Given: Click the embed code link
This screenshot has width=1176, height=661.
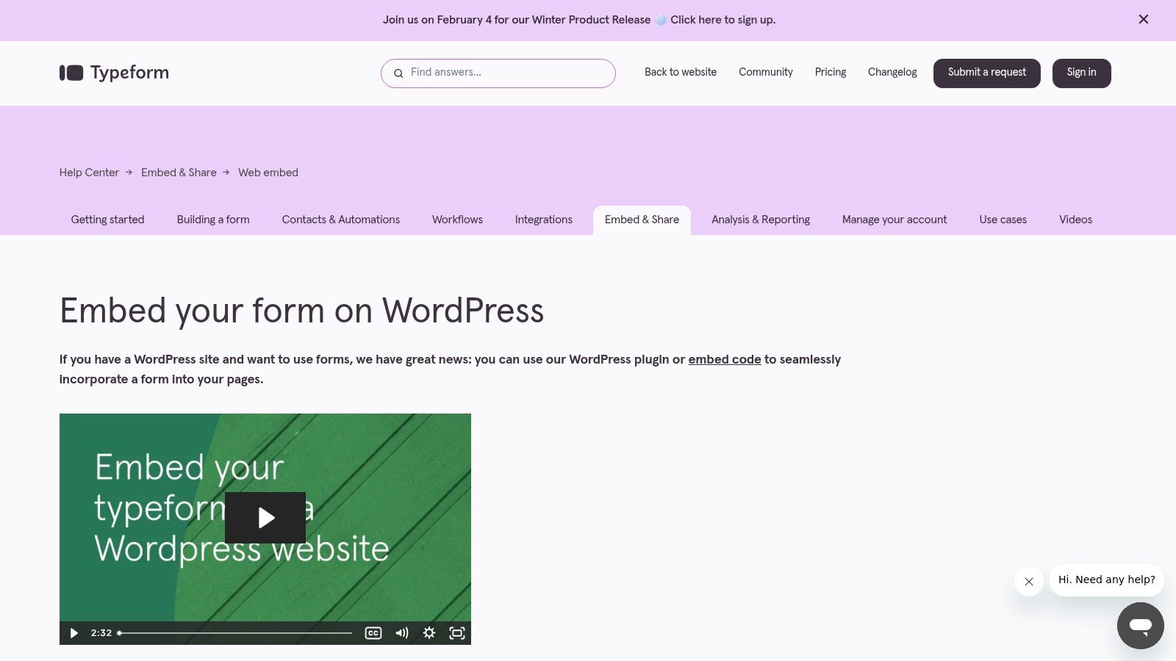Looking at the screenshot, I should pos(724,360).
